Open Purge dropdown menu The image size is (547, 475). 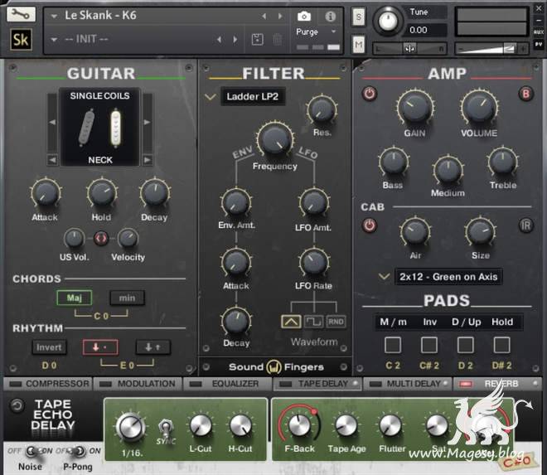316,32
